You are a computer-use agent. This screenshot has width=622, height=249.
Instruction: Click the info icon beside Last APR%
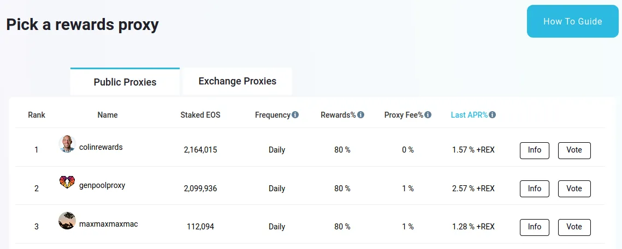[492, 115]
